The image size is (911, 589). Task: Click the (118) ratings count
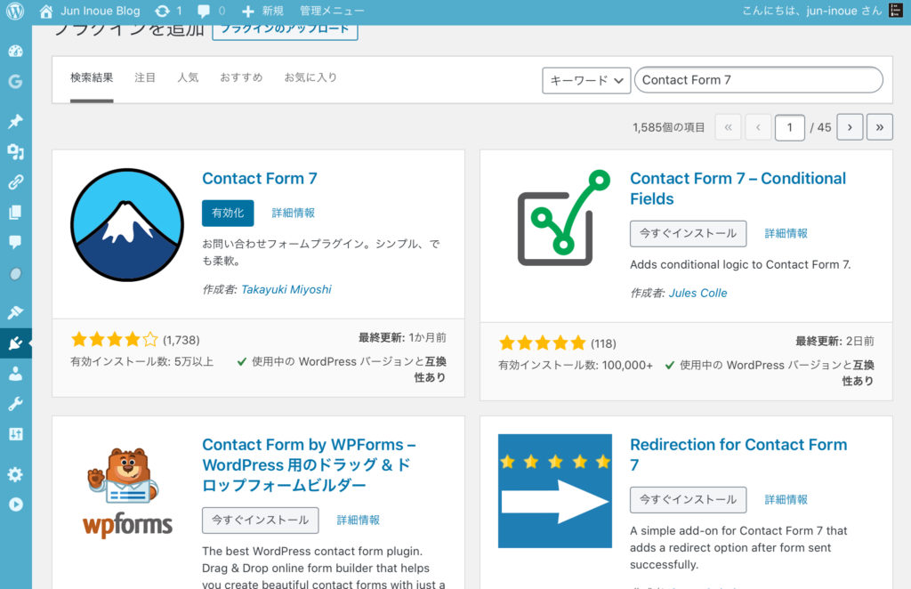point(603,343)
